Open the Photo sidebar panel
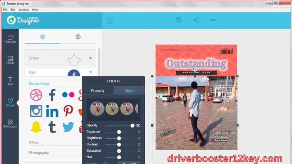This screenshot has height=164, width=292. tap(10, 60)
